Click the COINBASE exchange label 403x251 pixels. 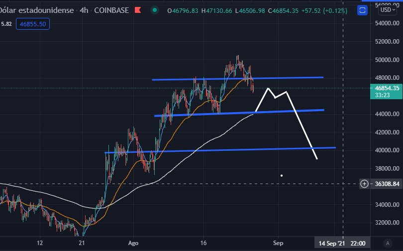[111, 10]
